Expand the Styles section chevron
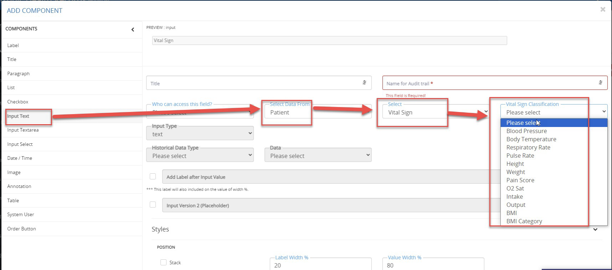 595,229
